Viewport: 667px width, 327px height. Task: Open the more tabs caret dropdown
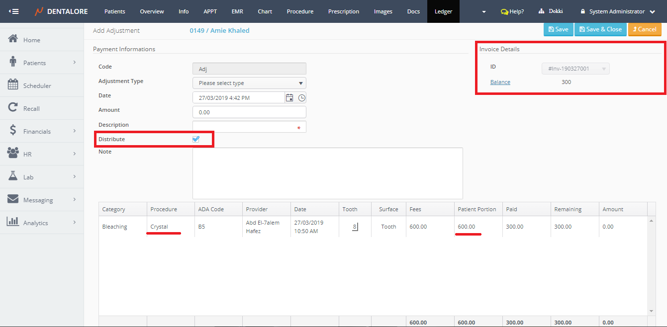(x=484, y=12)
